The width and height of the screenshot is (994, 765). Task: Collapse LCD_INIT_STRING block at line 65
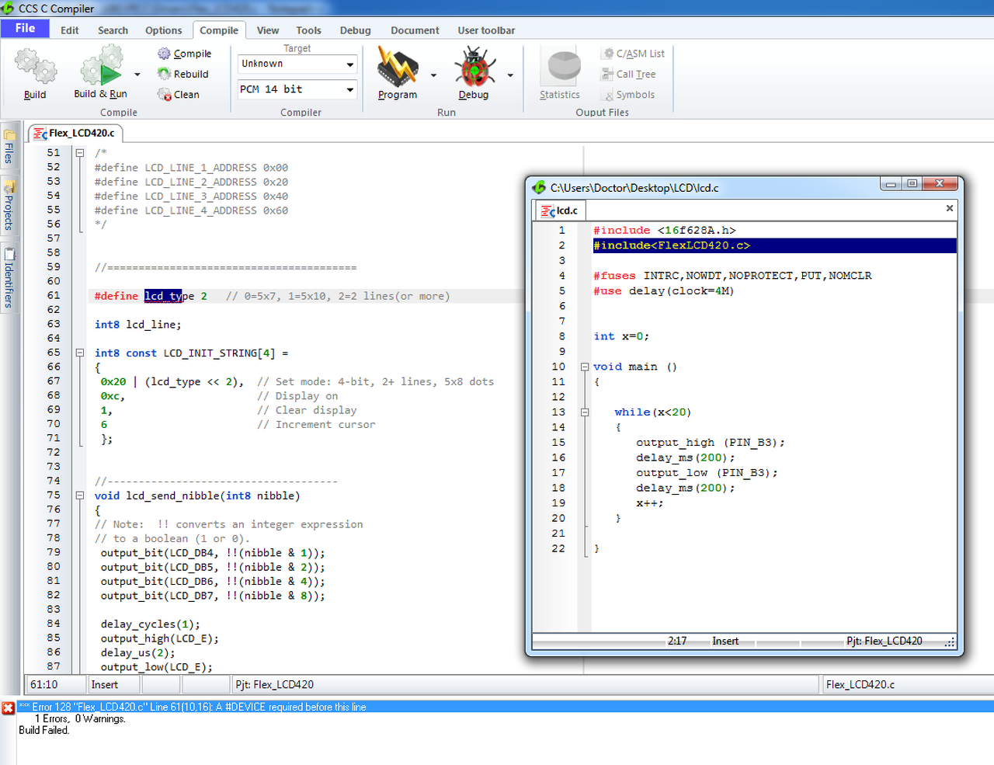pos(79,353)
